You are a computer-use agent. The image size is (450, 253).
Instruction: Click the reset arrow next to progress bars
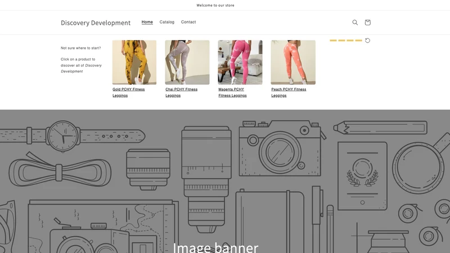tap(368, 40)
